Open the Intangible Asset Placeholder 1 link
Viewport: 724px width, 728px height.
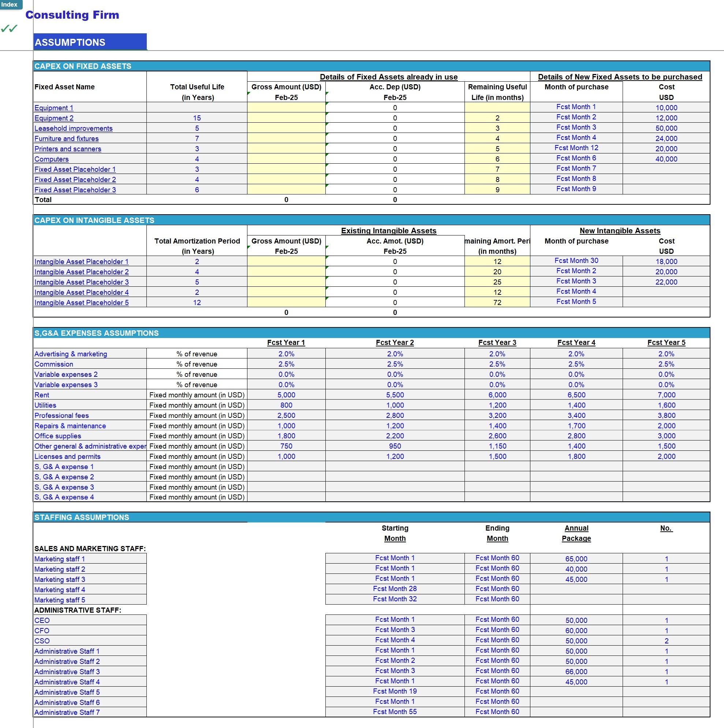click(x=81, y=261)
